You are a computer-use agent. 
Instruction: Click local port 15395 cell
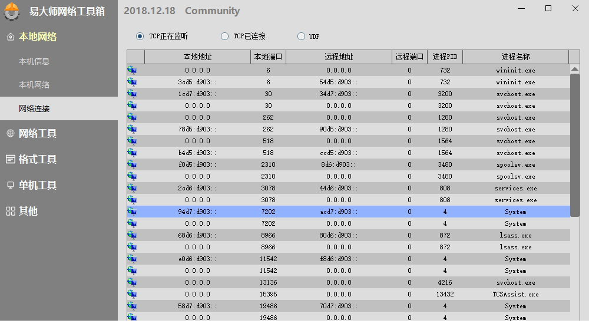pyautogui.click(x=268, y=294)
